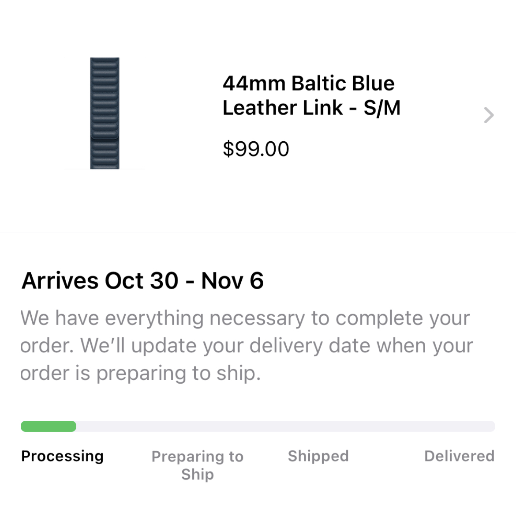Open the 44mm Baltic Blue Leather Link item
Image resolution: width=516 pixels, height=510 pixels.
pyautogui.click(x=311, y=95)
